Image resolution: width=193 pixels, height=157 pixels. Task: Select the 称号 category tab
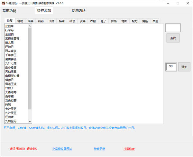point(72,21)
